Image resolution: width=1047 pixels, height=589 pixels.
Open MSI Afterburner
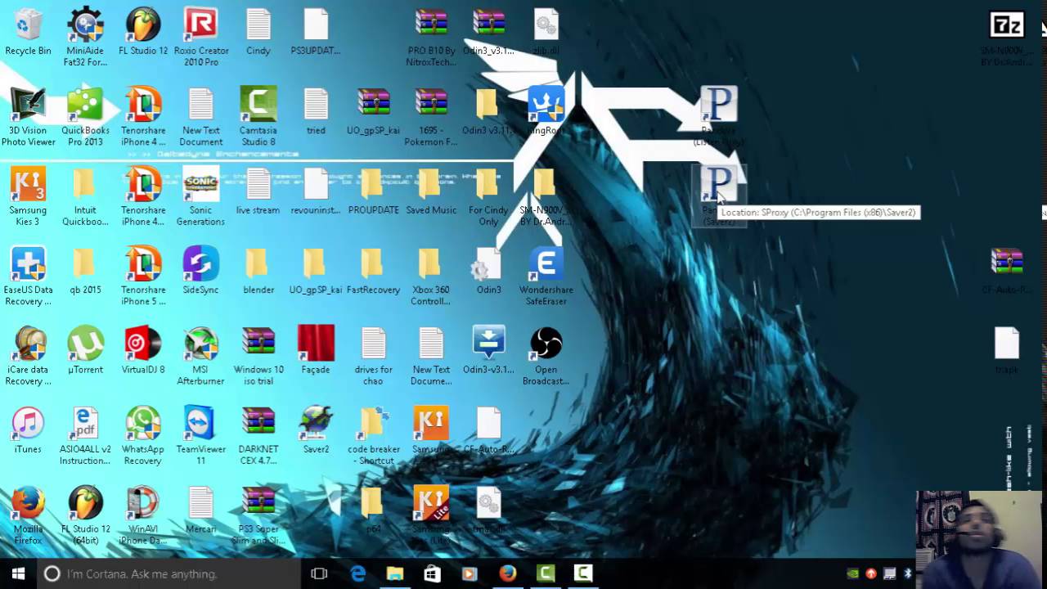pyautogui.click(x=200, y=356)
